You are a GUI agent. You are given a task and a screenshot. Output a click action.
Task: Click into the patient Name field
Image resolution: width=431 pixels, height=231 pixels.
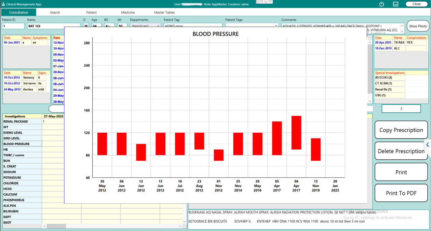[54, 26]
